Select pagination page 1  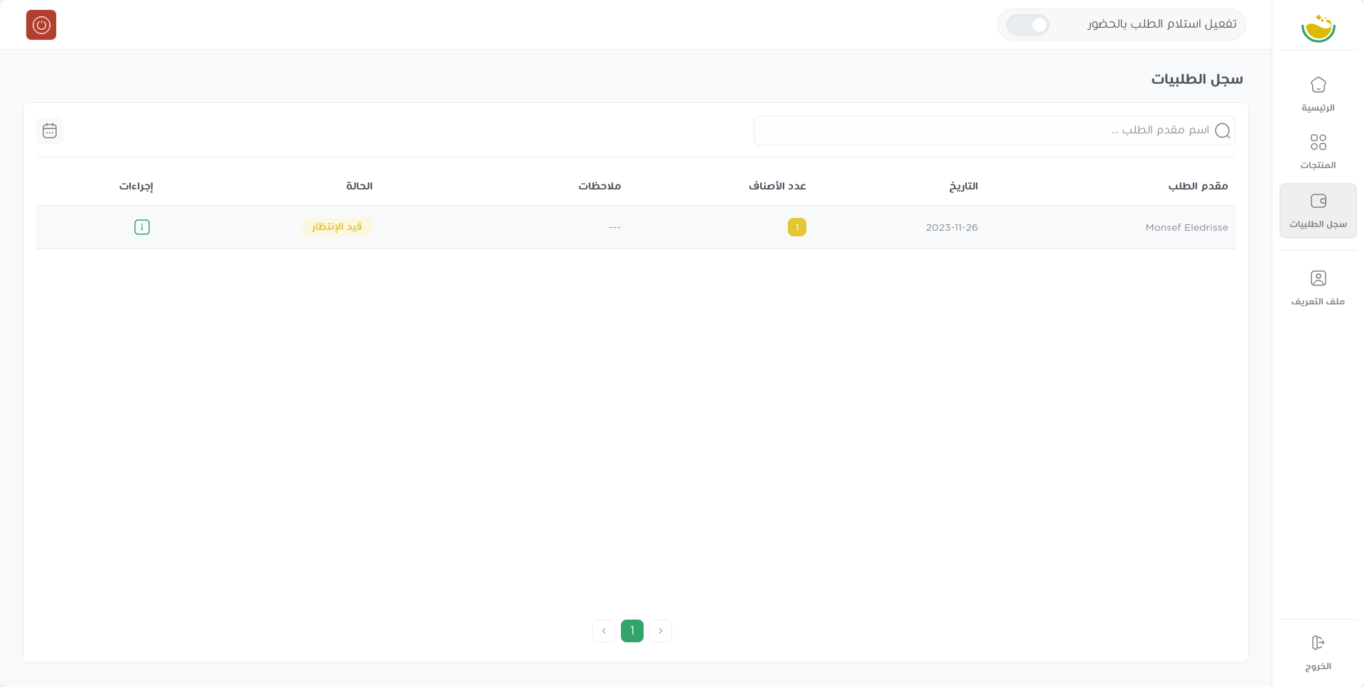tap(632, 631)
